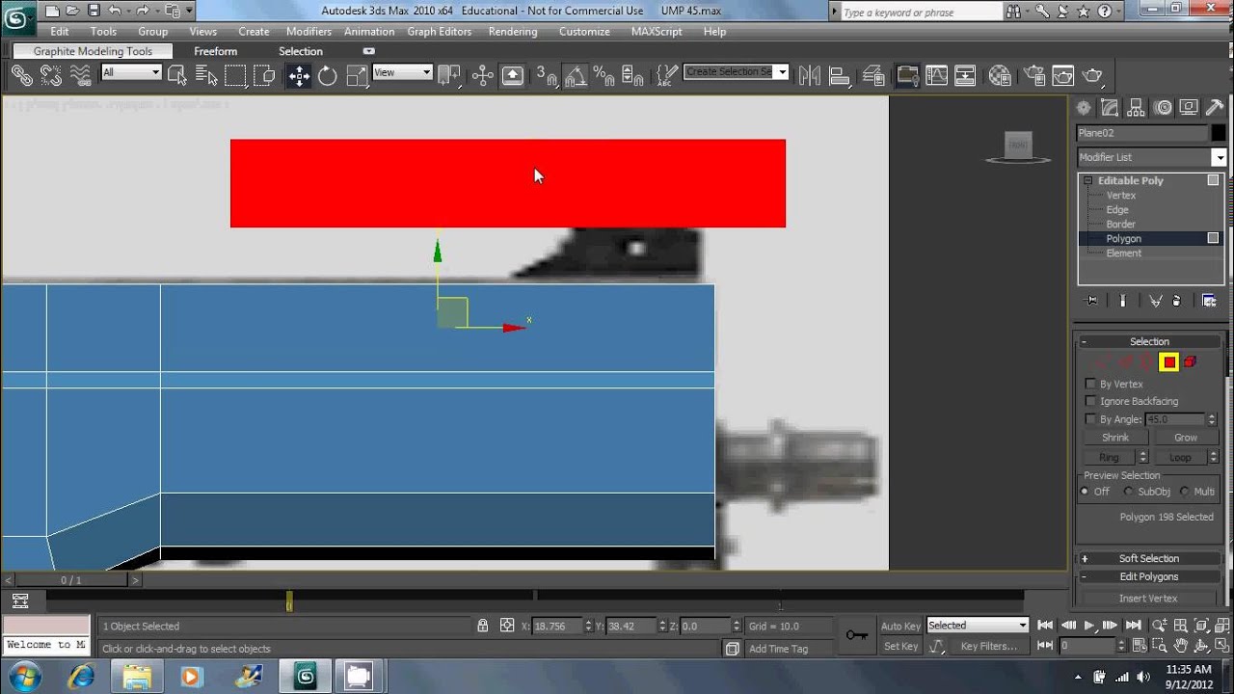1234x694 pixels.
Task: Expand the Soft Selection rollout
Action: click(1149, 558)
